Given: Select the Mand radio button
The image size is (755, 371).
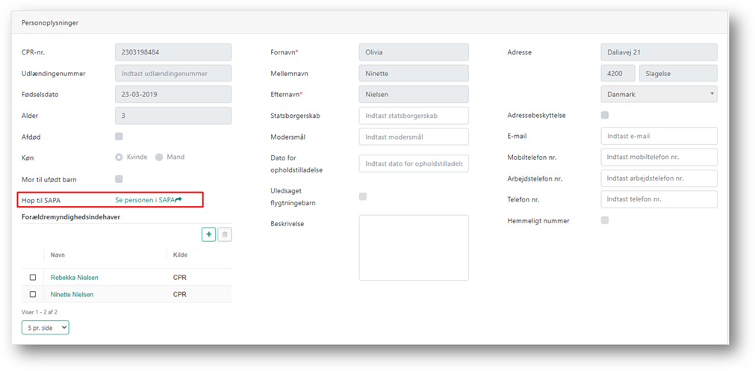Looking at the screenshot, I should 159,158.
